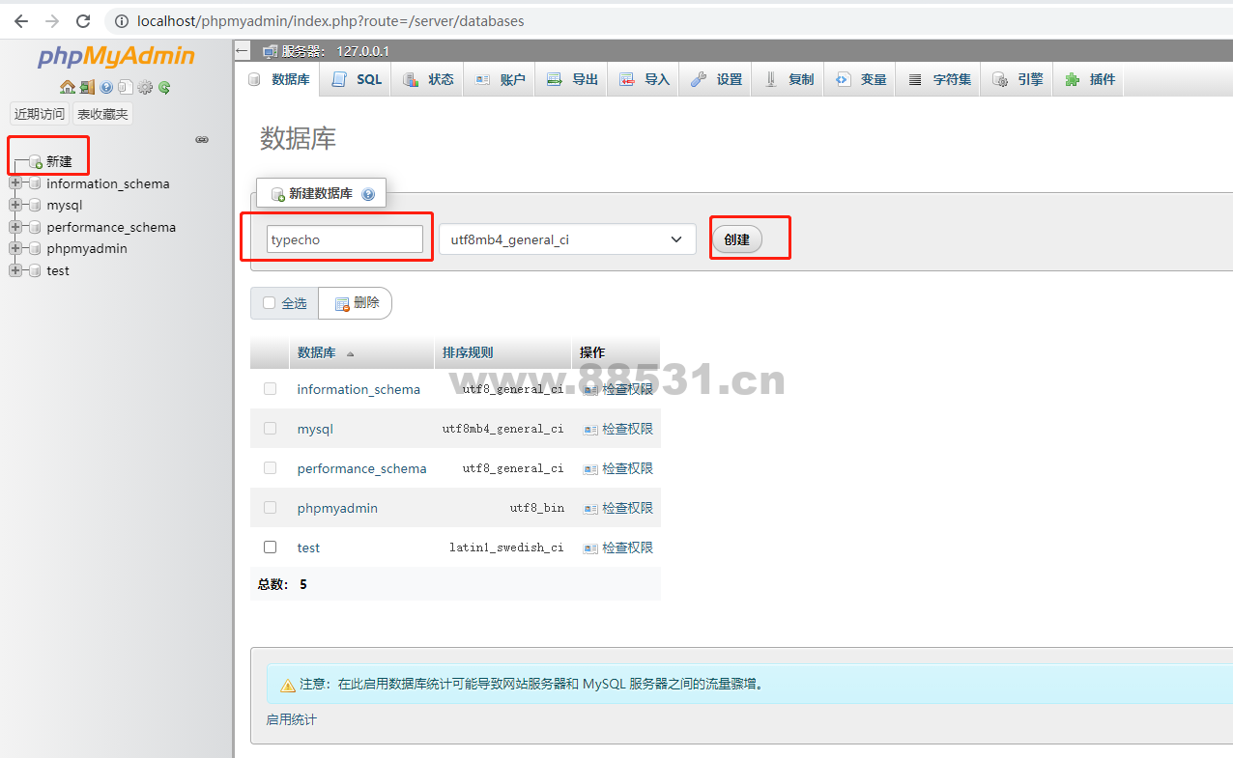Click checkbox in mysql table row
The height and width of the screenshot is (758, 1233).
click(x=270, y=428)
